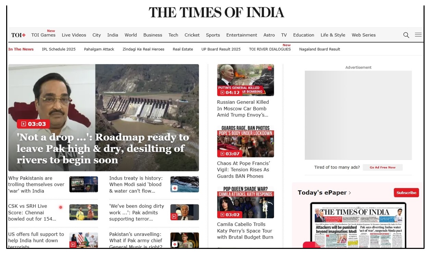Select TOI Games in navigation
428x253 pixels.
coord(43,35)
